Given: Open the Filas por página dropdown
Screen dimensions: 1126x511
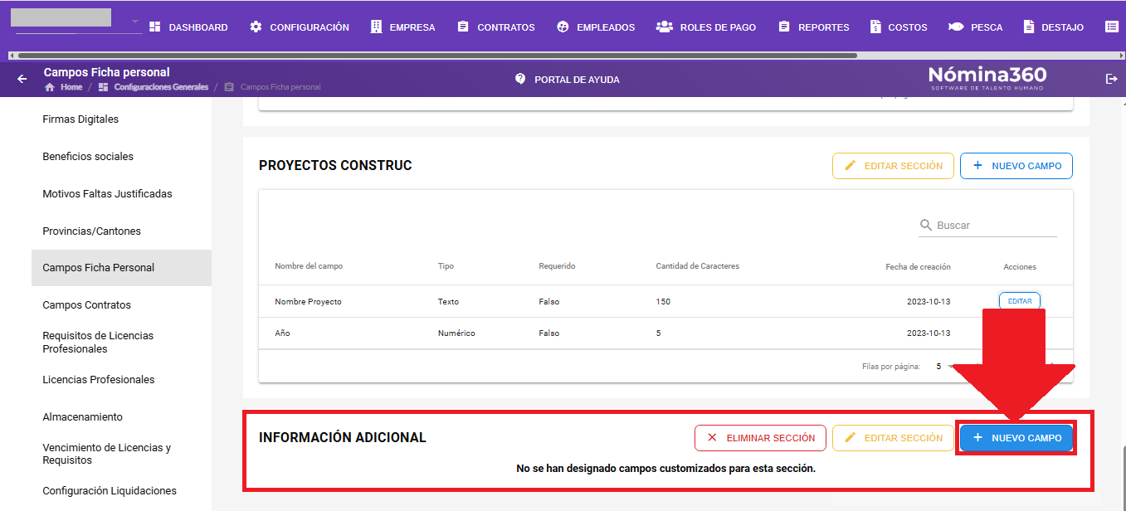Looking at the screenshot, I should click(943, 367).
